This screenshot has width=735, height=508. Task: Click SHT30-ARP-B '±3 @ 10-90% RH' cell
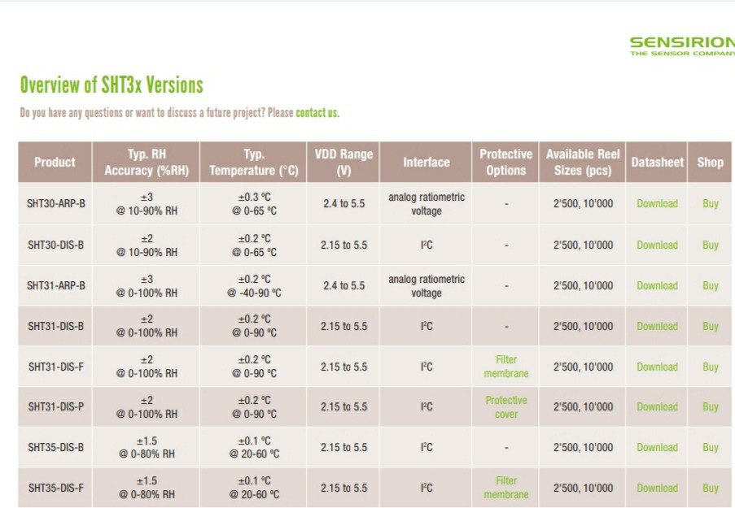(147, 204)
